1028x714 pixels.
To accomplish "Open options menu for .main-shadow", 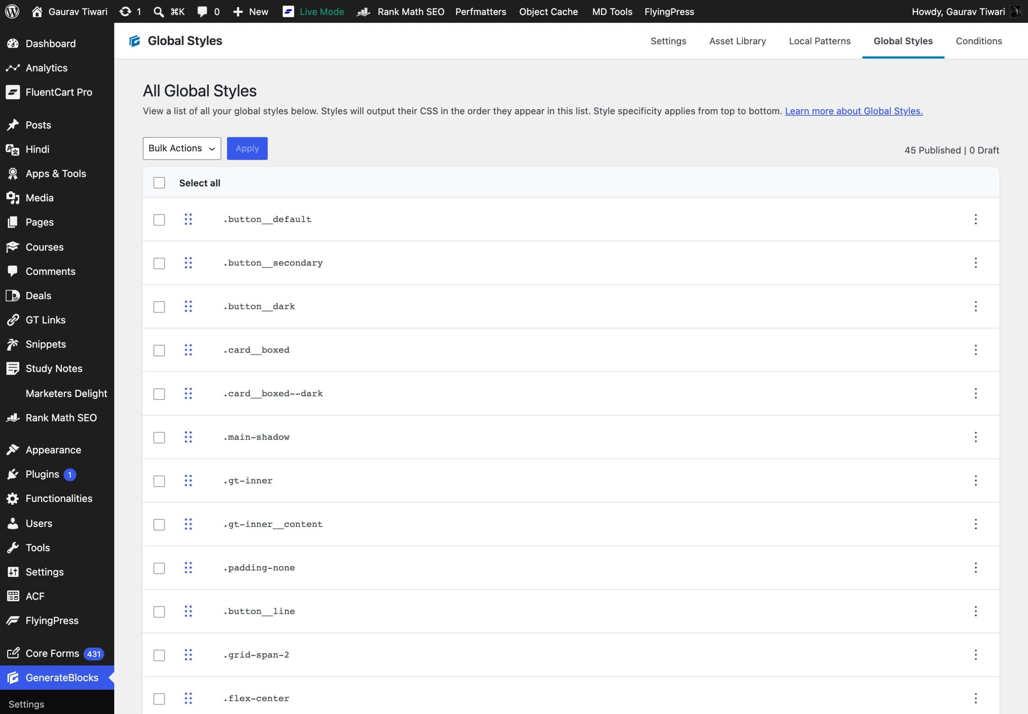I will [x=976, y=437].
